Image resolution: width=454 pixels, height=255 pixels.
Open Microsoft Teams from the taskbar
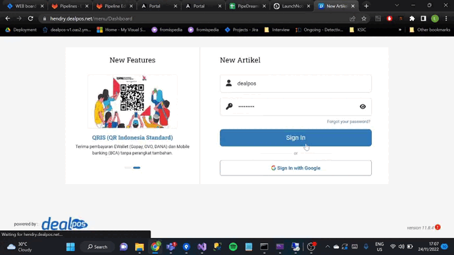tap(171, 247)
